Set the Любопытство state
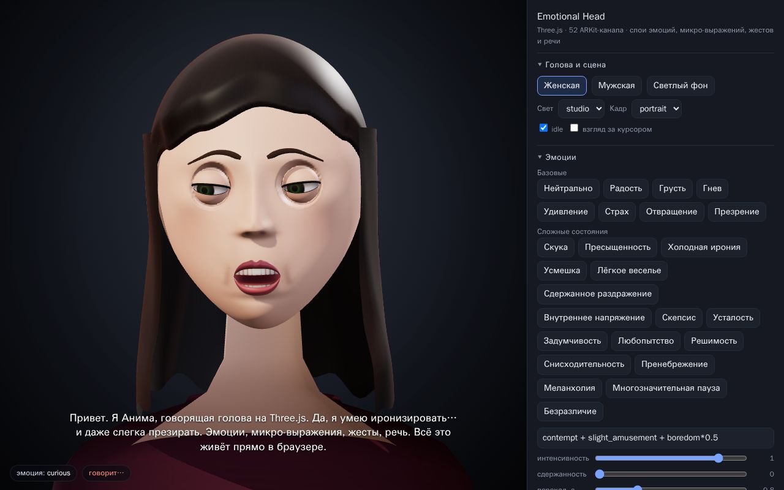The image size is (784, 490). [x=646, y=341]
